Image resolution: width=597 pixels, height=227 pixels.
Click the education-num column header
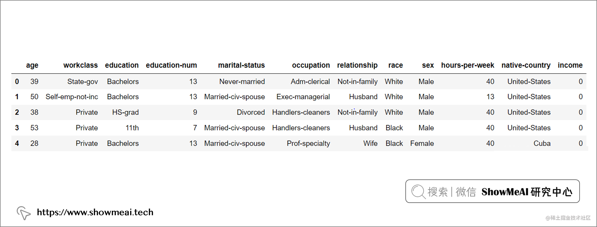pos(171,65)
